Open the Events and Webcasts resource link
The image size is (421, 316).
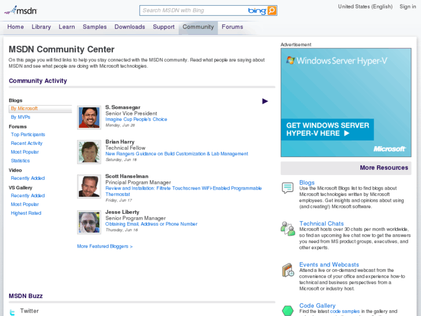(329, 264)
